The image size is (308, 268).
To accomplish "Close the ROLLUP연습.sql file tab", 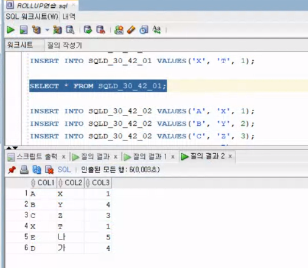I will coord(73,5).
